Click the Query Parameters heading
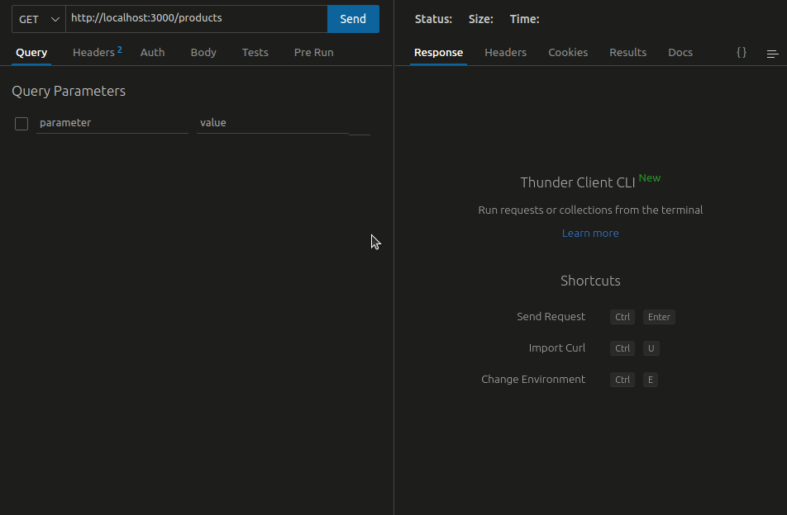 pos(69,91)
